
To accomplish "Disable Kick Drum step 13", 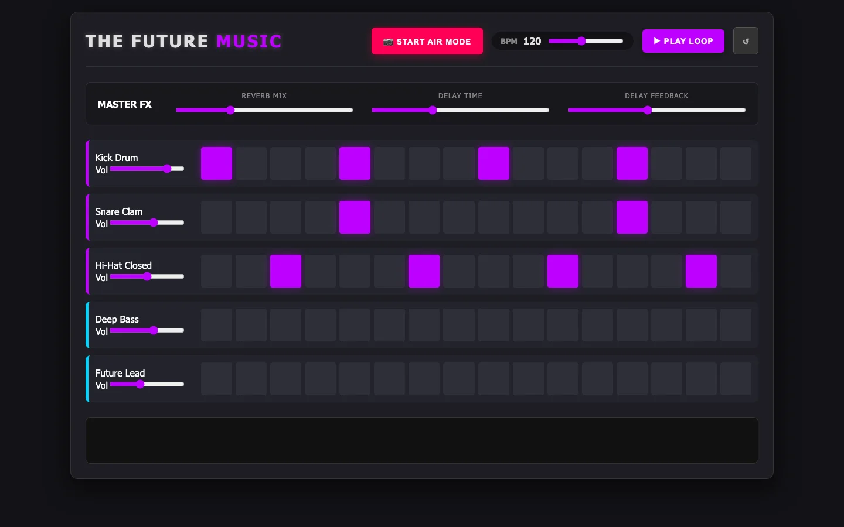I will pyautogui.click(x=632, y=163).
